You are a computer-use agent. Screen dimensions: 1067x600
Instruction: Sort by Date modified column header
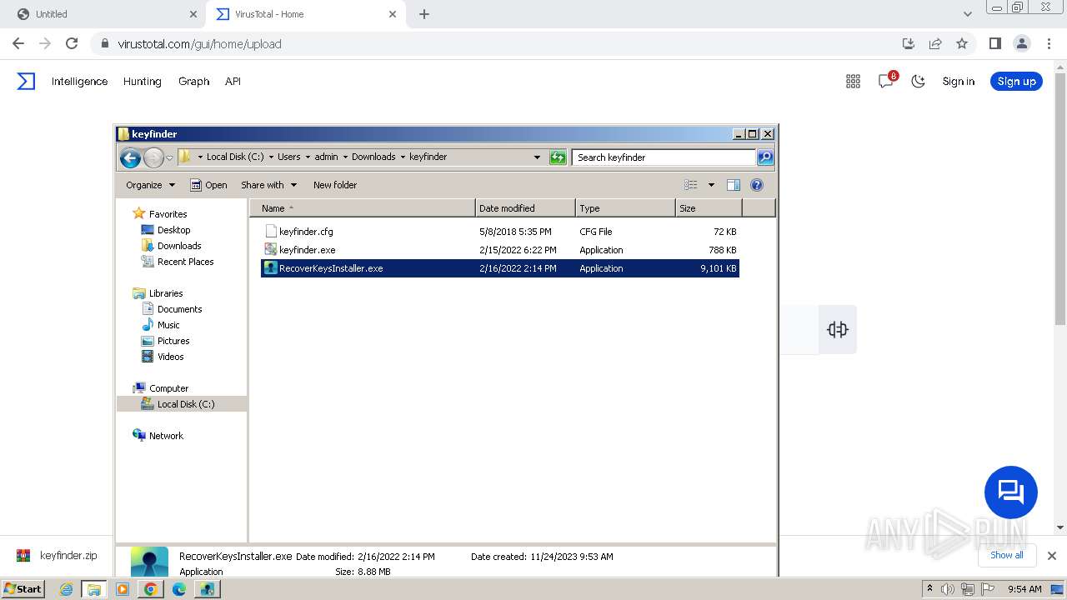pyautogui.click(x=525, y=208)
